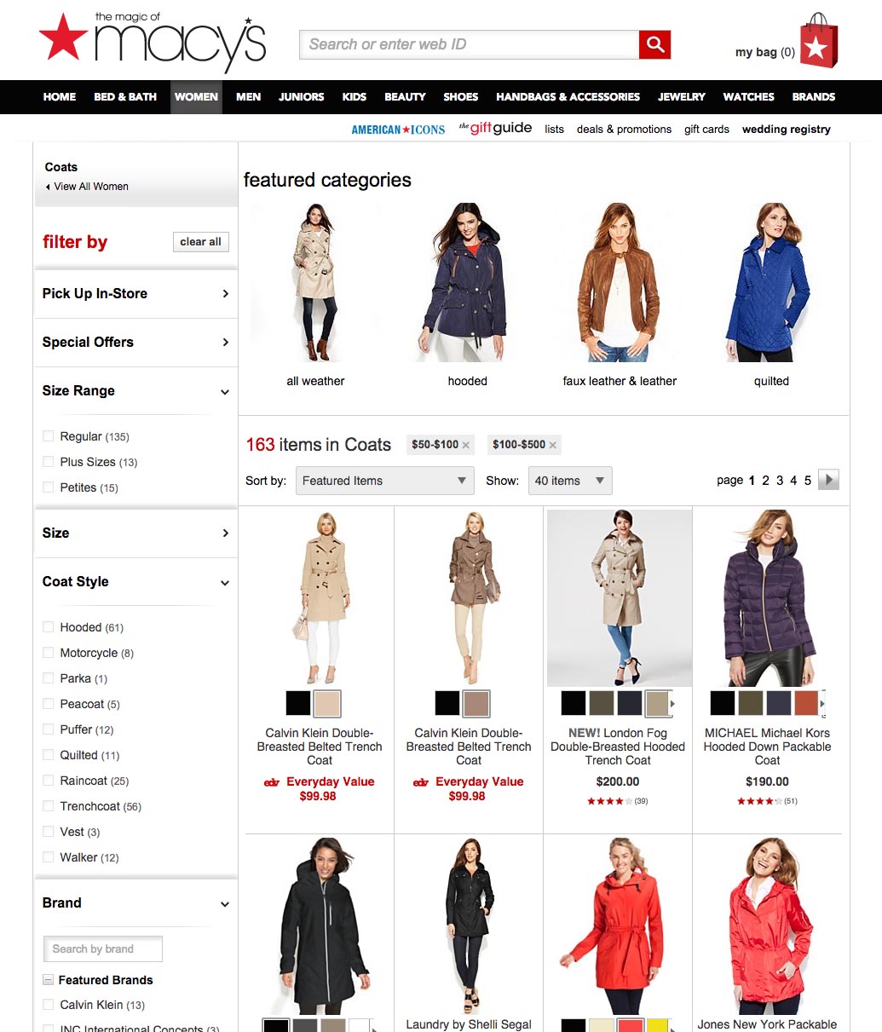
Task: Tick the Trenchcoat filter checkbox
Action: pos(49,806)
